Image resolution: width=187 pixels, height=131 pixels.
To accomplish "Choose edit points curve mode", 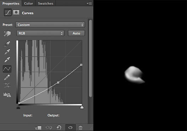I will [x=7, y=69].
